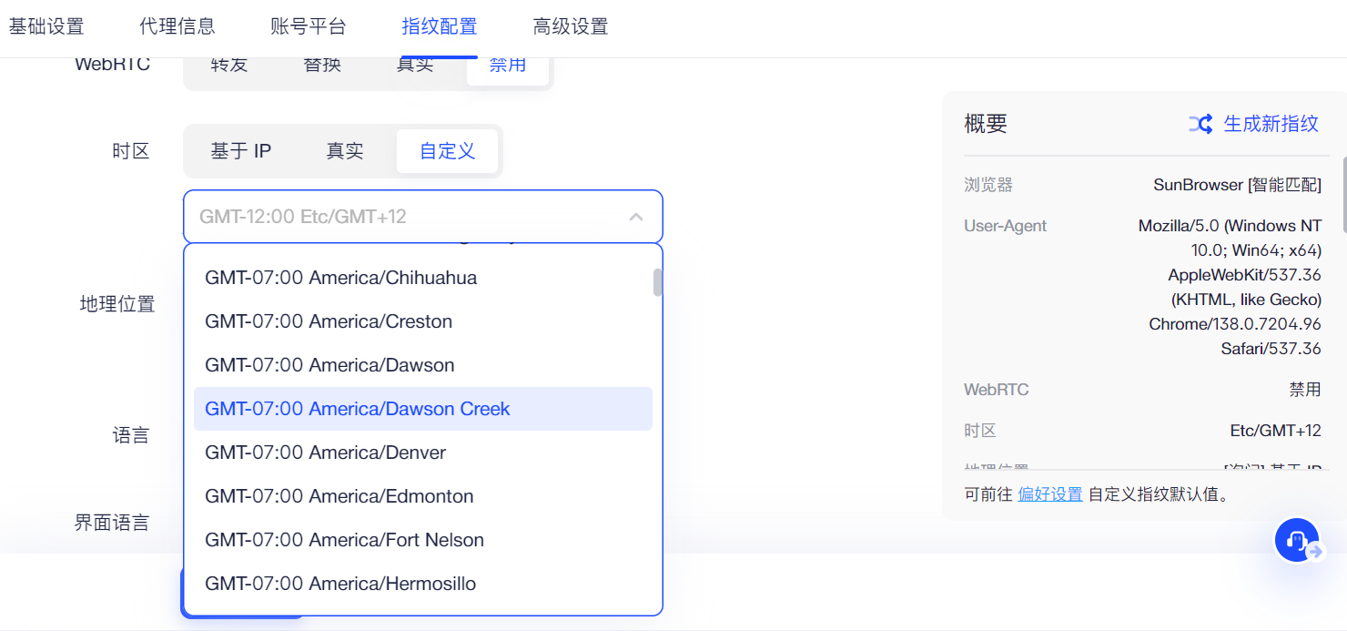1347x631 pixels.
Task: Switch to the 基础设置 tab
Action: (46, 26)
